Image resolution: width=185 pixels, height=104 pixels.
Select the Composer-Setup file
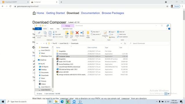point(92,56)
